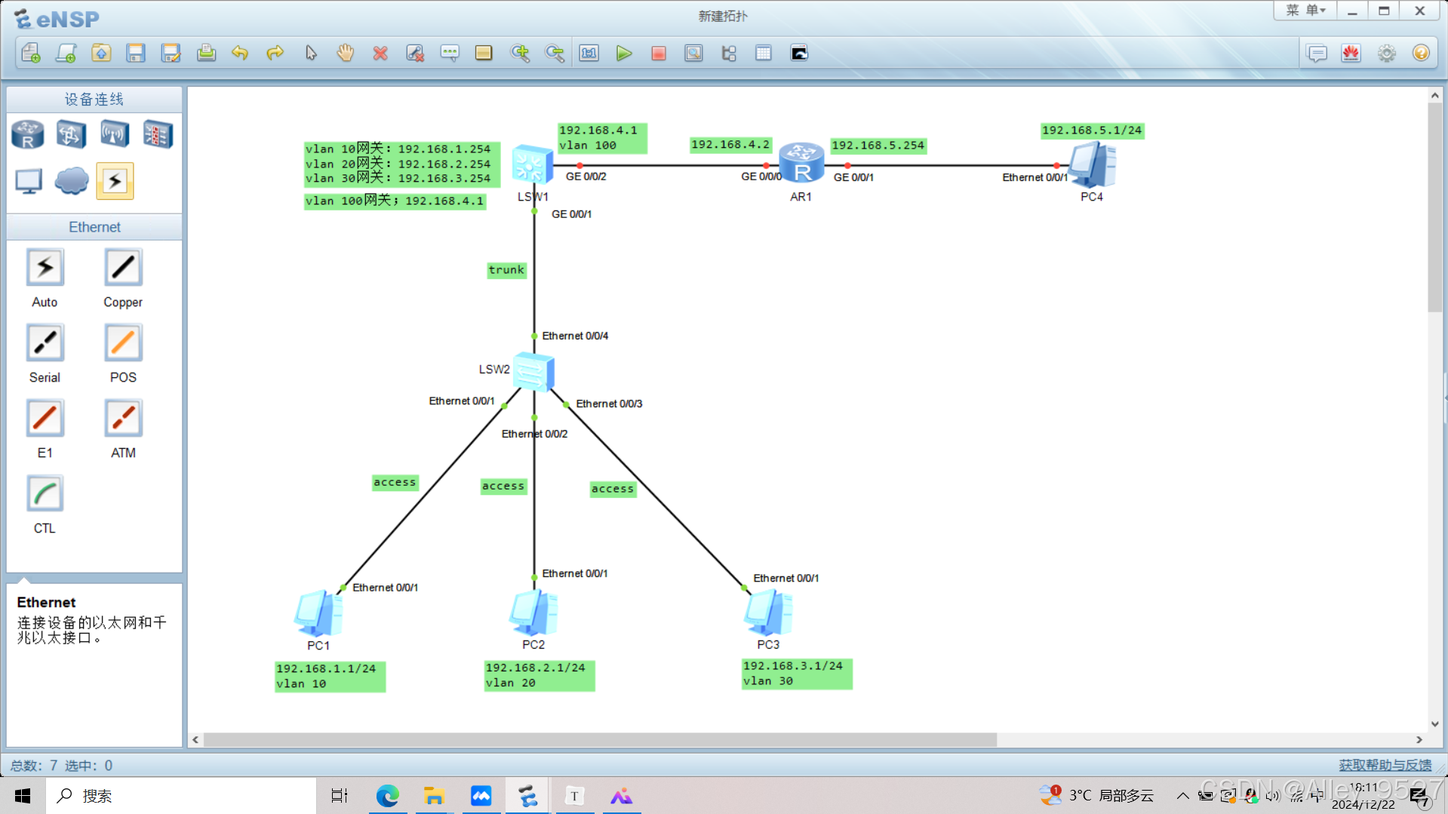
Task: Select the PC4 device on canvas
Action: click(x=1092, y=164)
